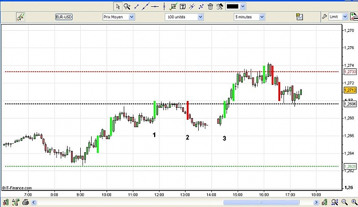Select the horizontal line drawing tool
The width and height of the screenshot is (358, 207).
pos(155,7)
